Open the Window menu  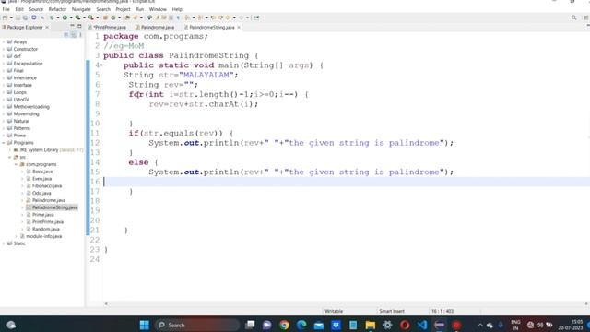tap(158, 9)
